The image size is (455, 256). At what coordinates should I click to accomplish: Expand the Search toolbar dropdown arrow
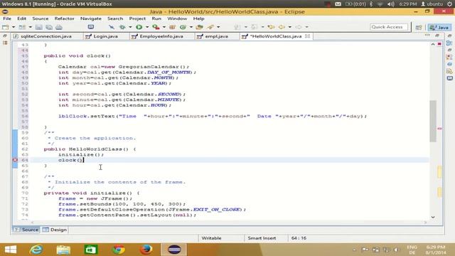[x=218, y=27]
